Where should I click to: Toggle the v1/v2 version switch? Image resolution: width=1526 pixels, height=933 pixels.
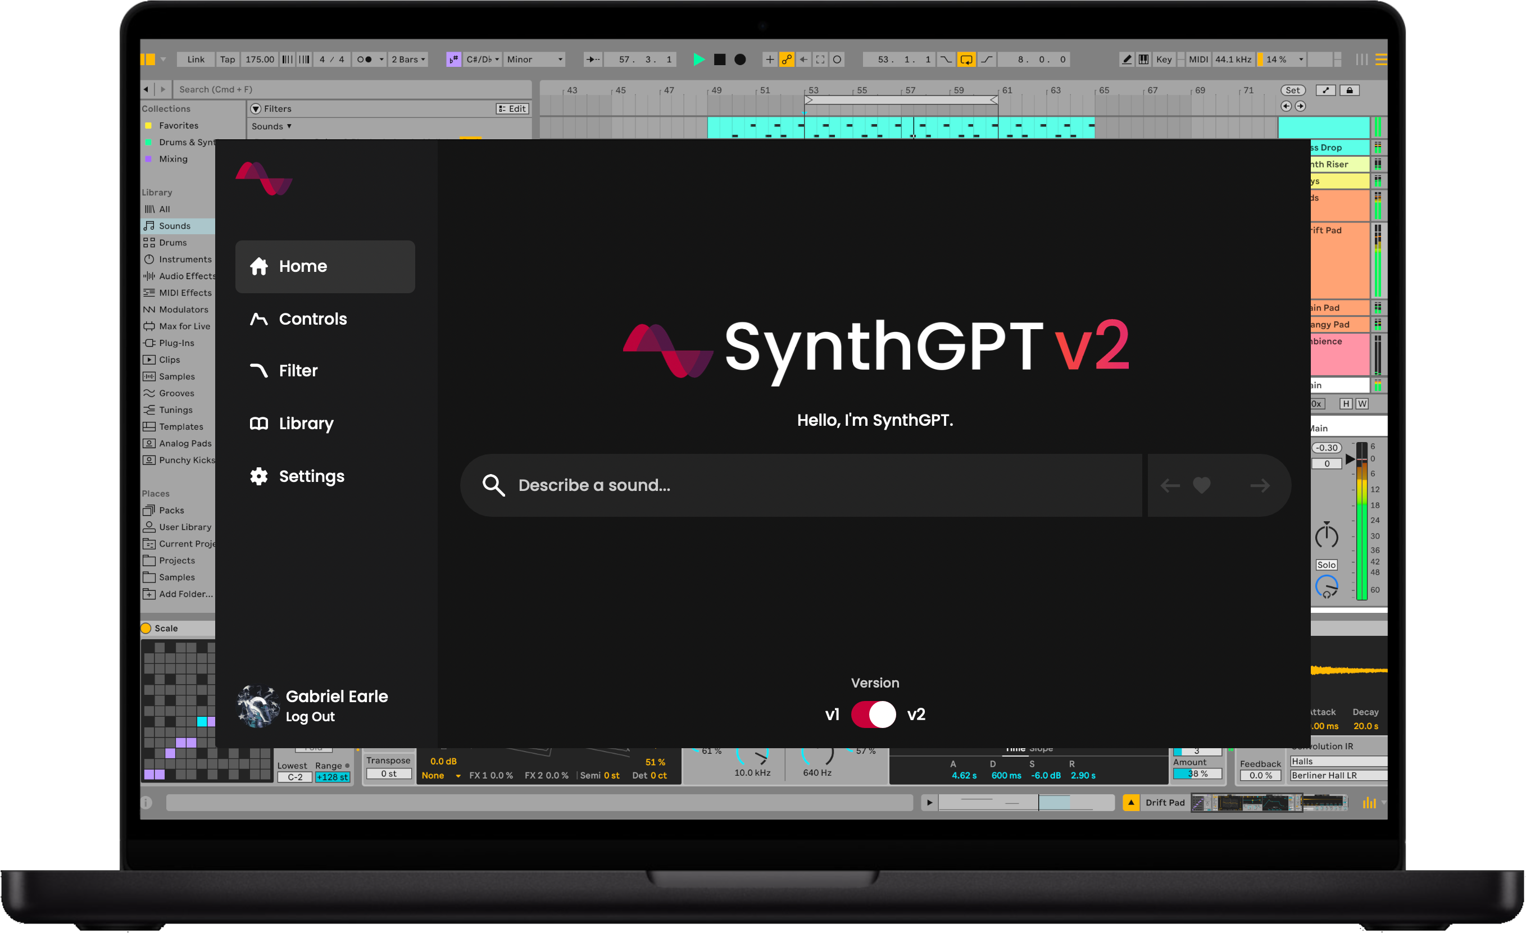pos(873,714)
